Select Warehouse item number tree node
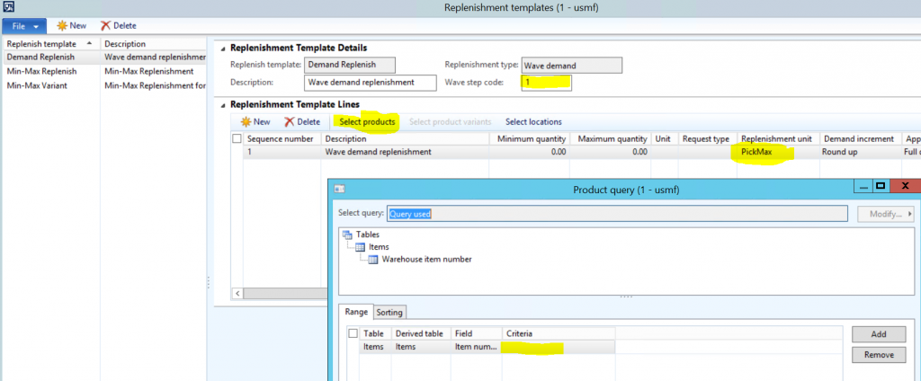921x381 pixels. click(x=419, y=259)
